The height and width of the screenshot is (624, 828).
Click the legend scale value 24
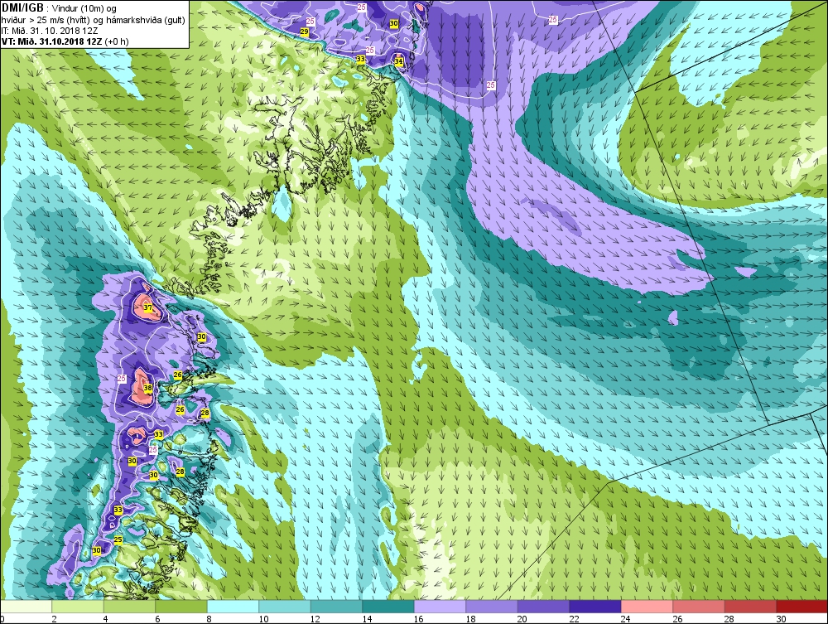[x=626, y=619]
